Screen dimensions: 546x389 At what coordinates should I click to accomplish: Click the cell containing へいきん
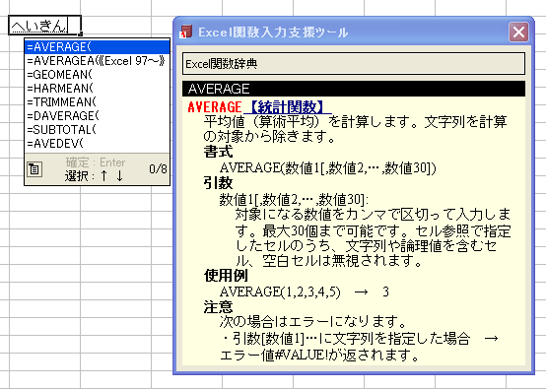point(44,26)
